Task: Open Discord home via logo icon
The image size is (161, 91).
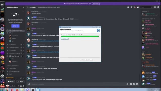Action: point(2,5)
